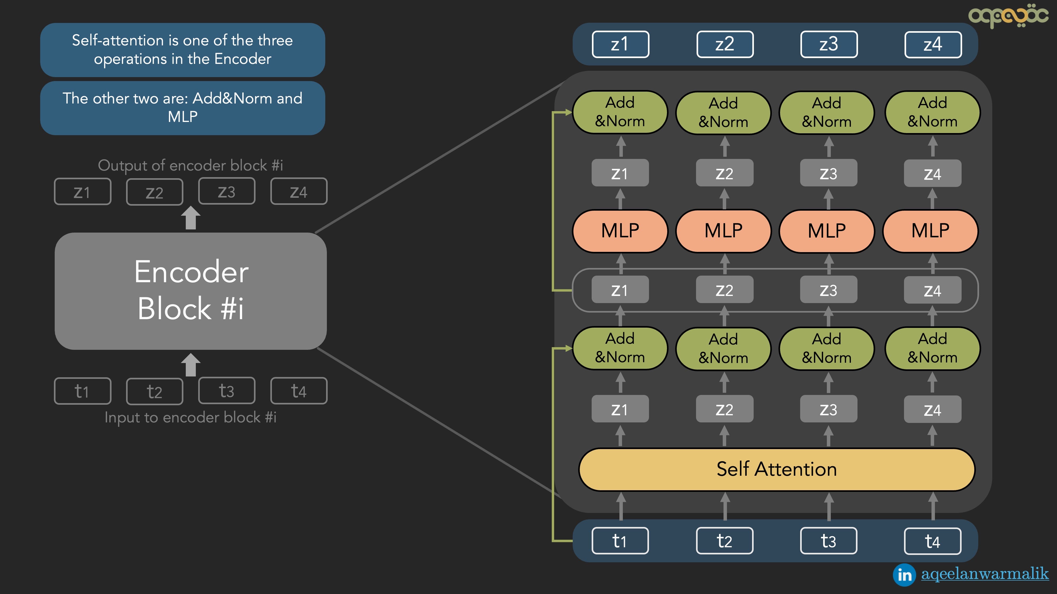1057x594 pixels.
Task: Click the top-left green Add &Norm node
Action: [620, 112]
